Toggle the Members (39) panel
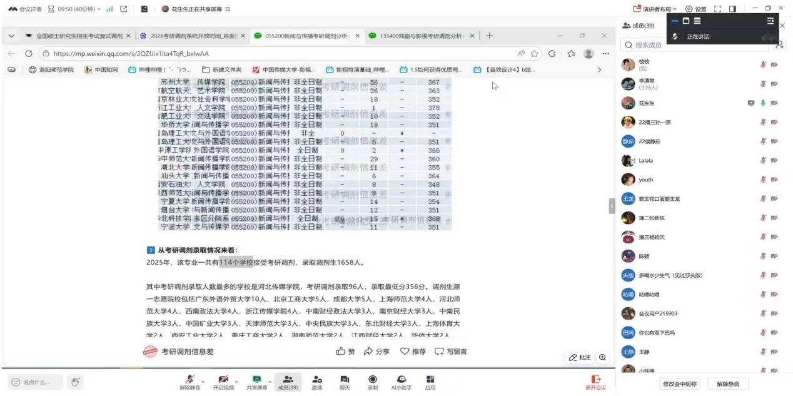Viewport: 793px width, 396px height. point(287,382)
